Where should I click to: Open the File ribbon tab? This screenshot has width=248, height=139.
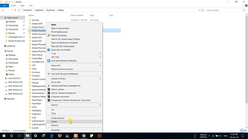tap(4, 6)
